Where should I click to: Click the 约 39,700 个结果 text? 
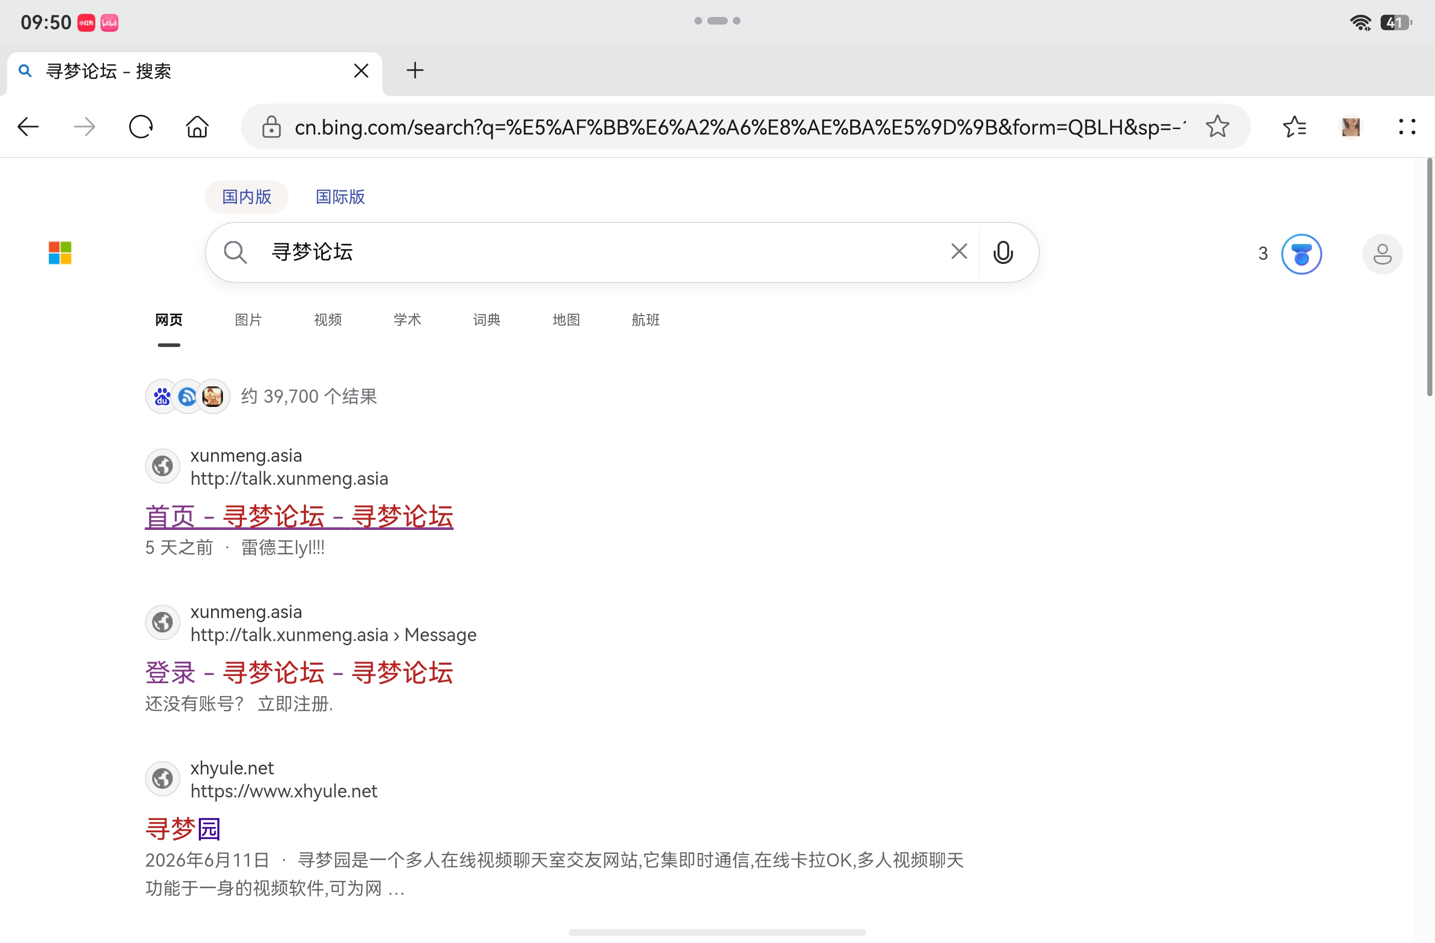[x=310, y=397]
